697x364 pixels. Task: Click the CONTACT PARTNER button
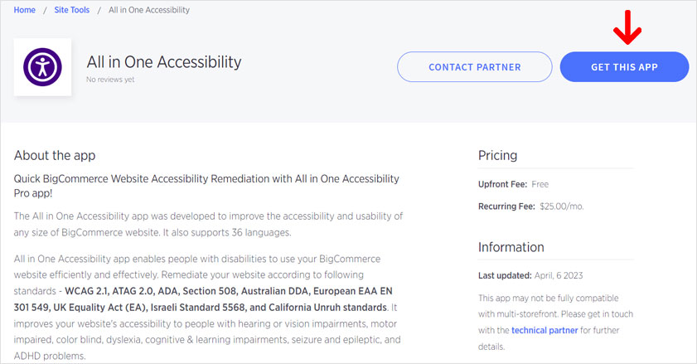(x=474, y=67)
